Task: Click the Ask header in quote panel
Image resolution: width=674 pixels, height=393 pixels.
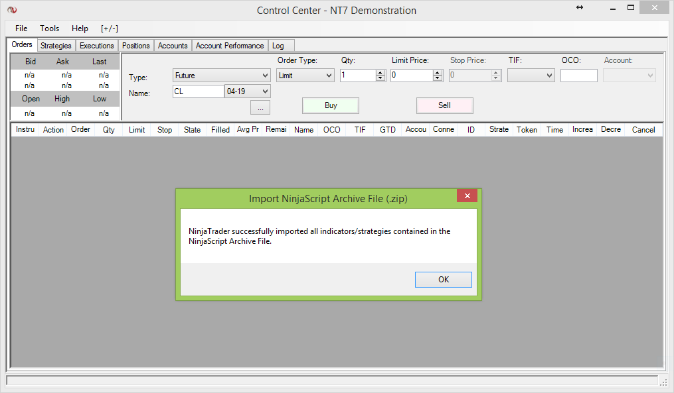Action: tap(62, 62)
